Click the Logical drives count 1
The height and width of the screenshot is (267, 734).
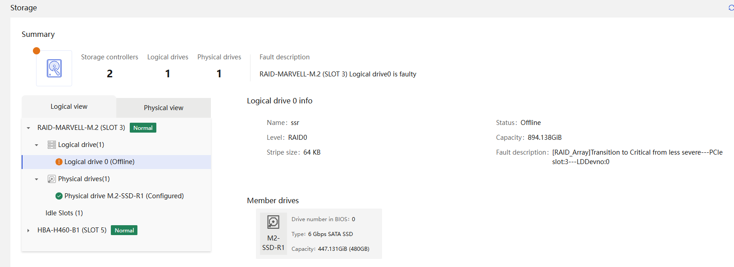[x=168, y=74]
